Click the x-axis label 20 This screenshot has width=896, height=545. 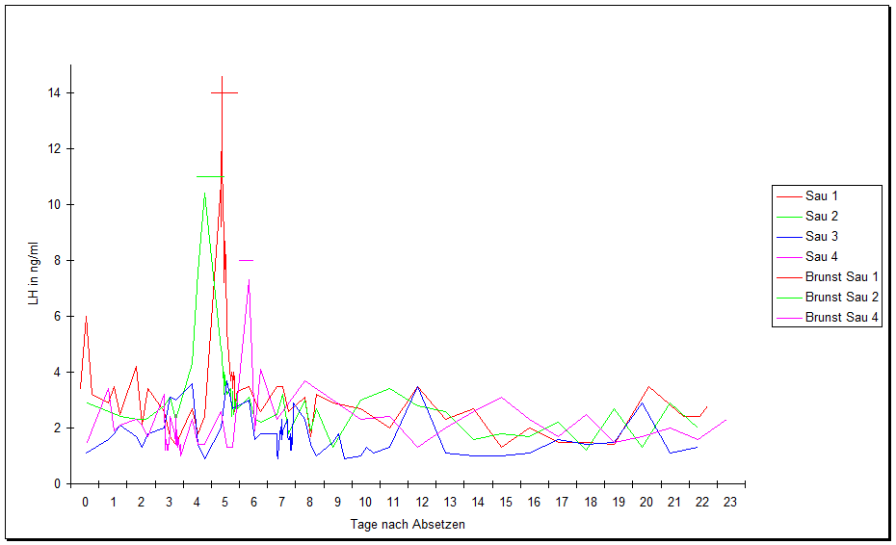(646, 503)
